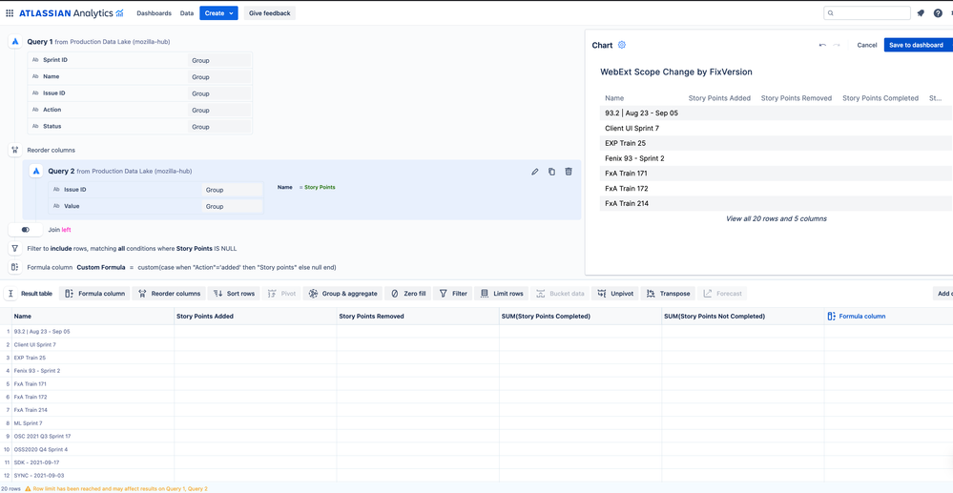The image size is (953, 493).
Task: Select the Result table step button
Action: point(31,294)
